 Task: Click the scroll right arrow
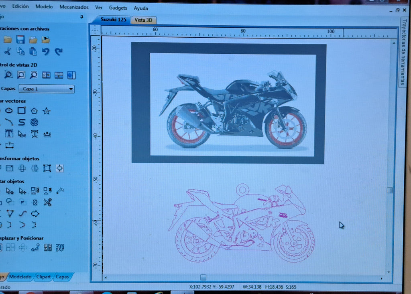(381, 278)
